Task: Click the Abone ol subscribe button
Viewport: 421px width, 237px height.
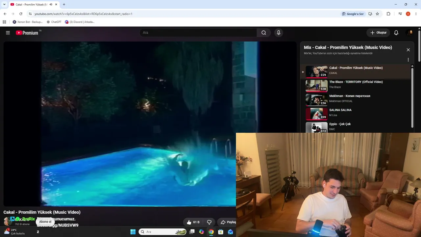Action: 45,222
